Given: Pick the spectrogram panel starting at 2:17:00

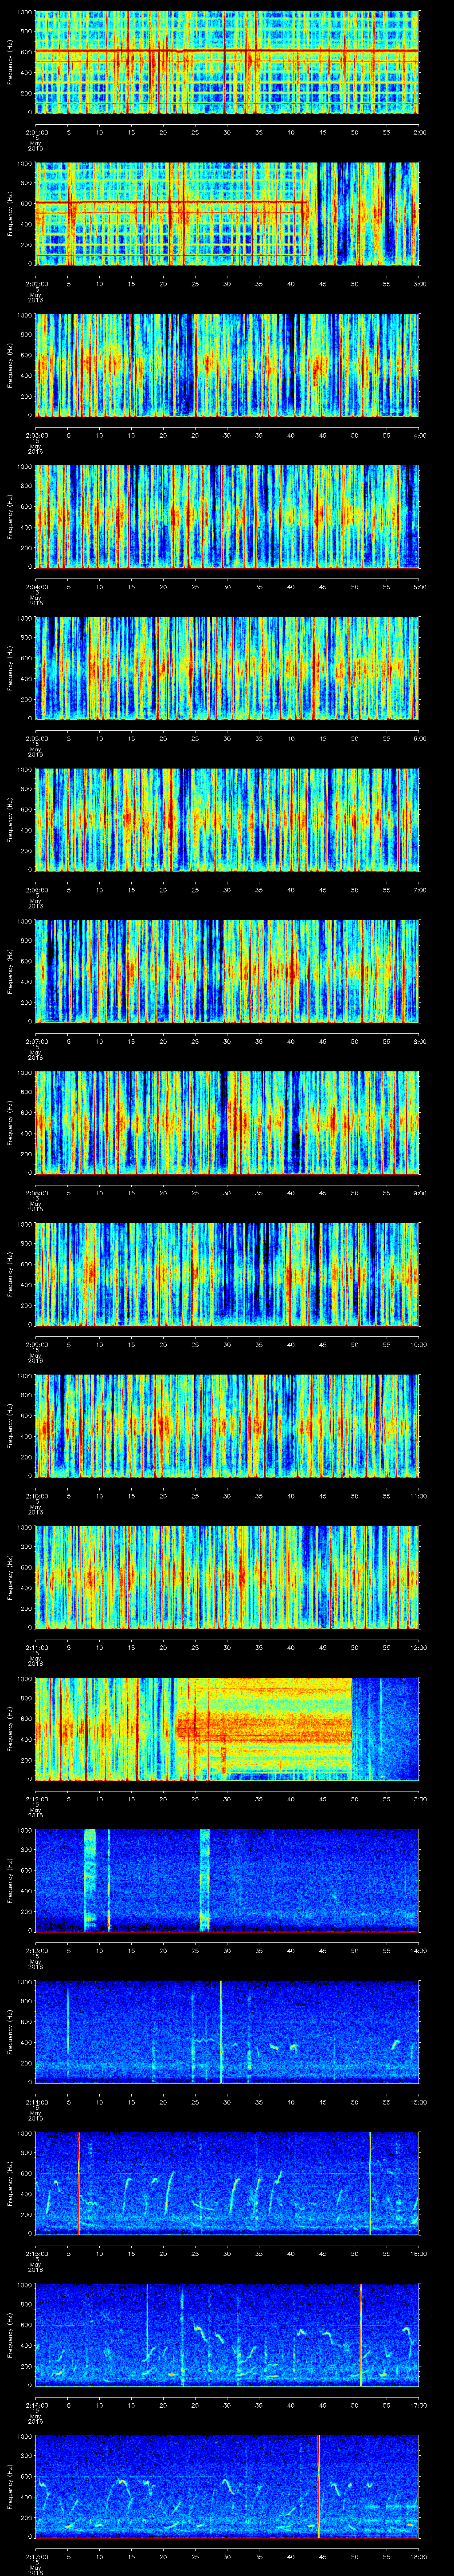Looking at the screenshot, I should 227,2487.
